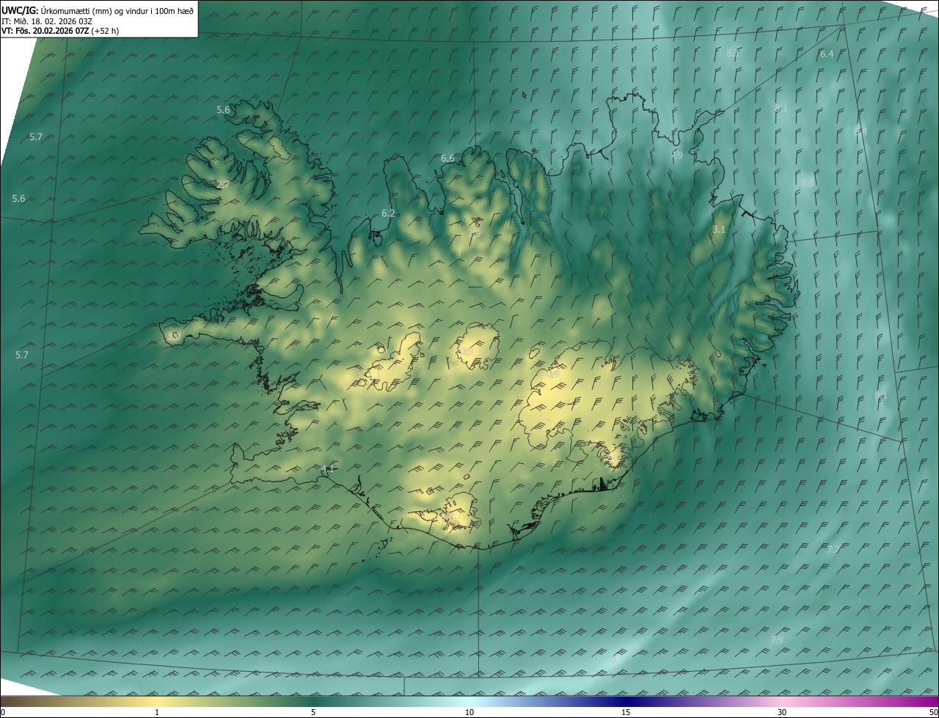Click the '1' tick on the colour scale
The width and height of the screenshot is (939, 718).
coord(157,712)
